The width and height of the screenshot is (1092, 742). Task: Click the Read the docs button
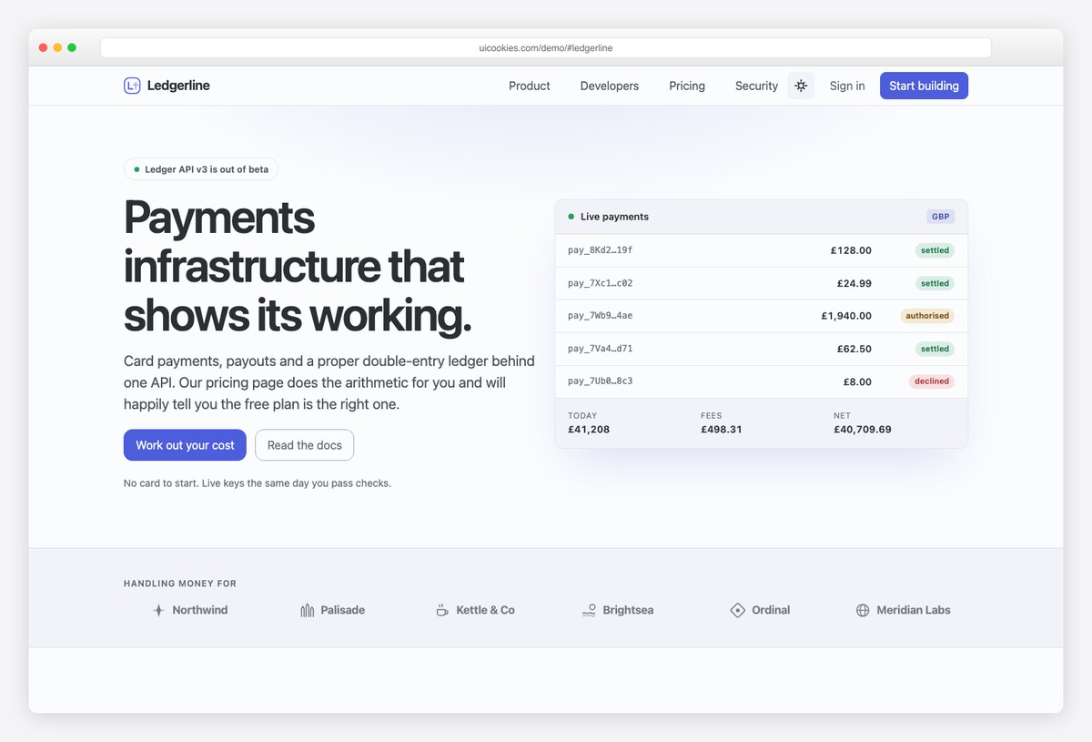[x=305, y=445]
